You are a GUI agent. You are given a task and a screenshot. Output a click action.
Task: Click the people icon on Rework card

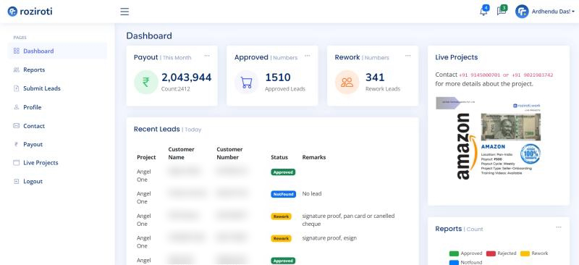pyautogui.click(x=347, y=82)
